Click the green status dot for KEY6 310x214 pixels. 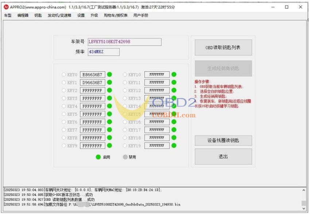tap(109, 122)
